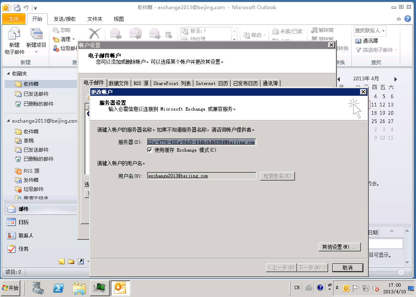Switch to the Folder (文件夹) ribbon tab
Image resolution: width=416 pixels, height=297 pixels.
click(95, 19)
